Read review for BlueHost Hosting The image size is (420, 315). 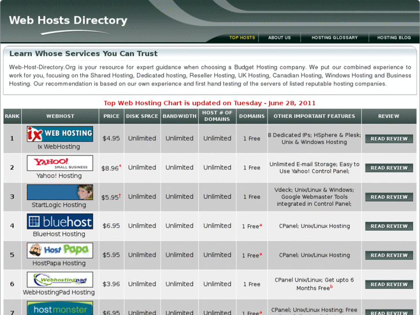pos(389,226)
